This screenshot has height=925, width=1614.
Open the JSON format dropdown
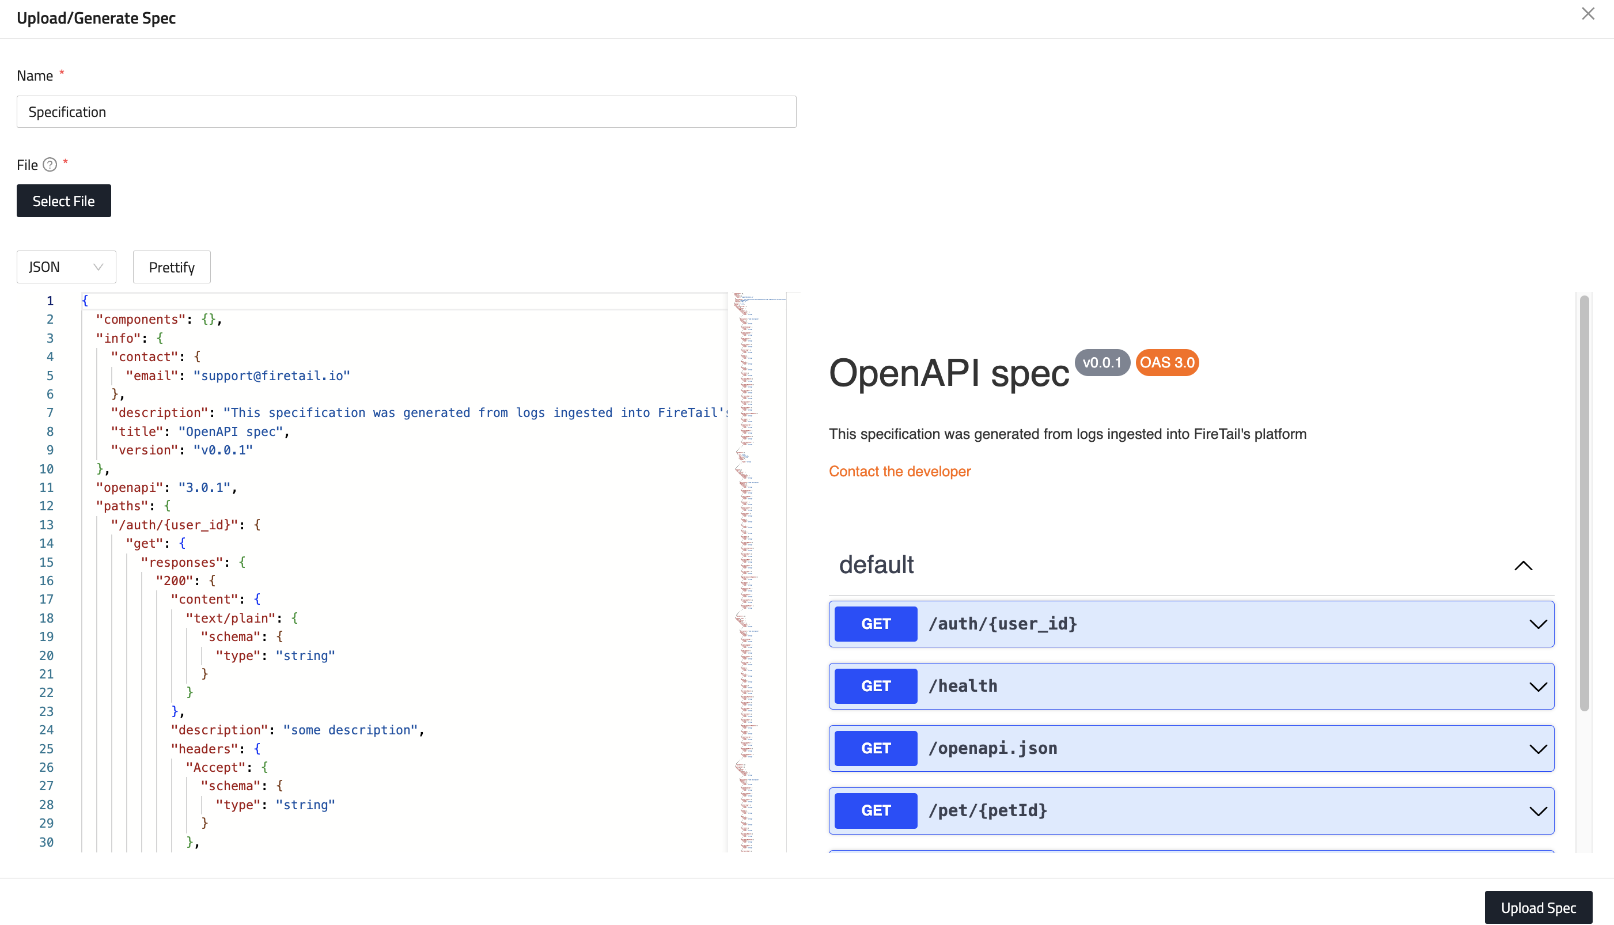66,267
